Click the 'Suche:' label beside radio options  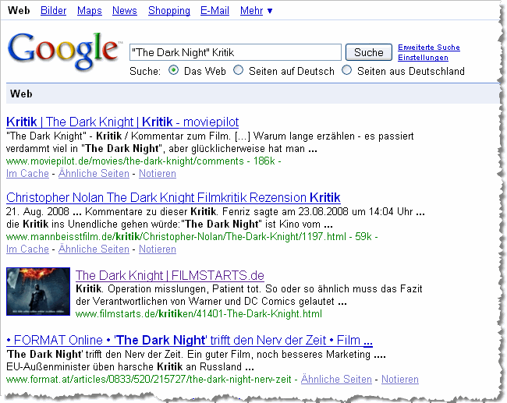[145, 71]
